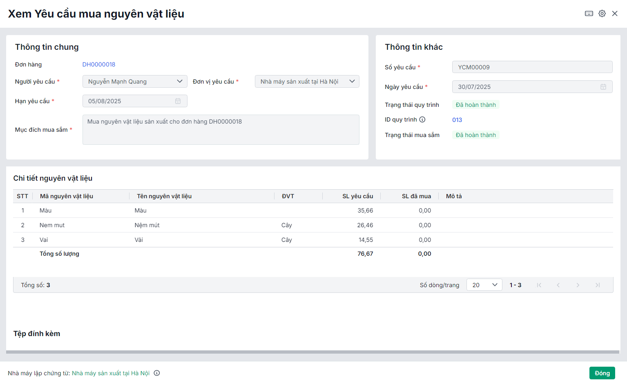The image size is (627, 383).
Task: Expand the Đơn vị yêu cầu dropdown
Action: [352, 81]
